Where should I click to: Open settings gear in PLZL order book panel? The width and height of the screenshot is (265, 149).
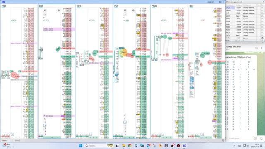(x=133, y=10)
